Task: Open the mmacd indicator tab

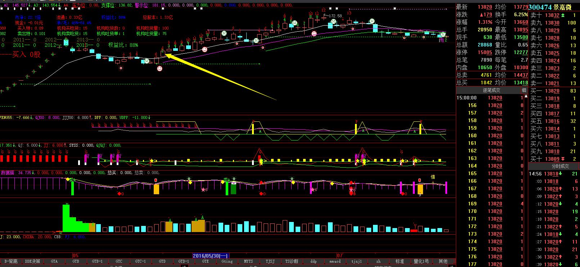Action: click(x=335, y=261)
